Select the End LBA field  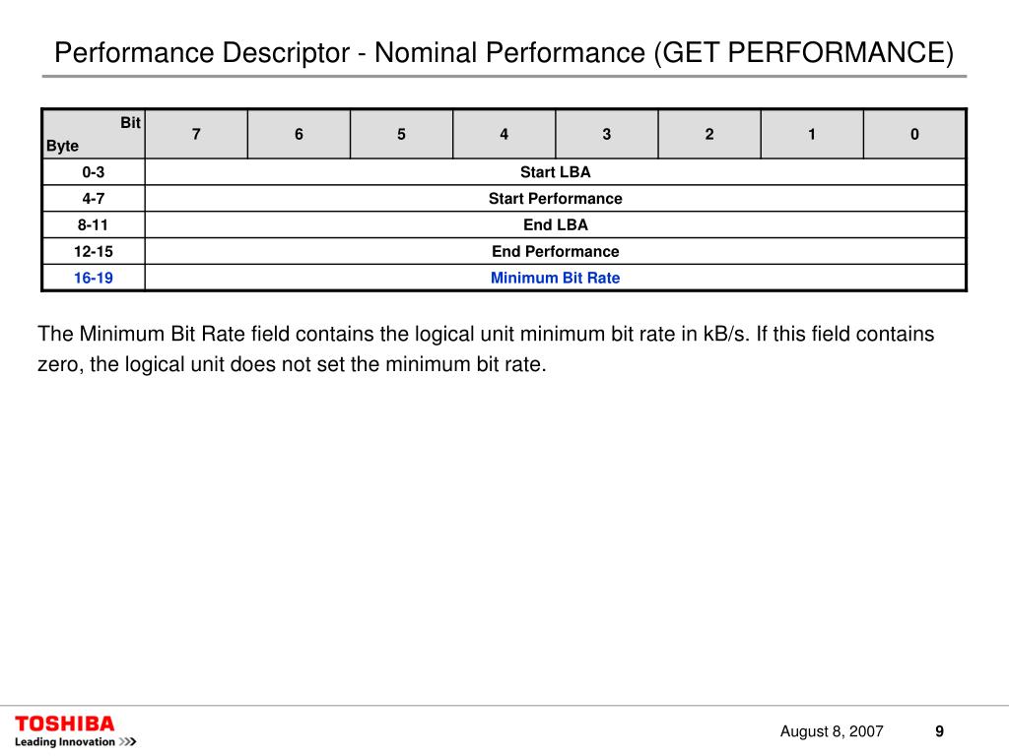555,224
